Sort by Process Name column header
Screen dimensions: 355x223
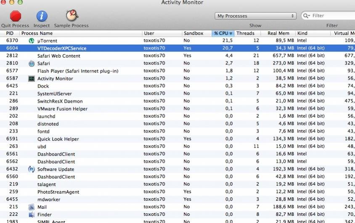[x=37, y=33]
